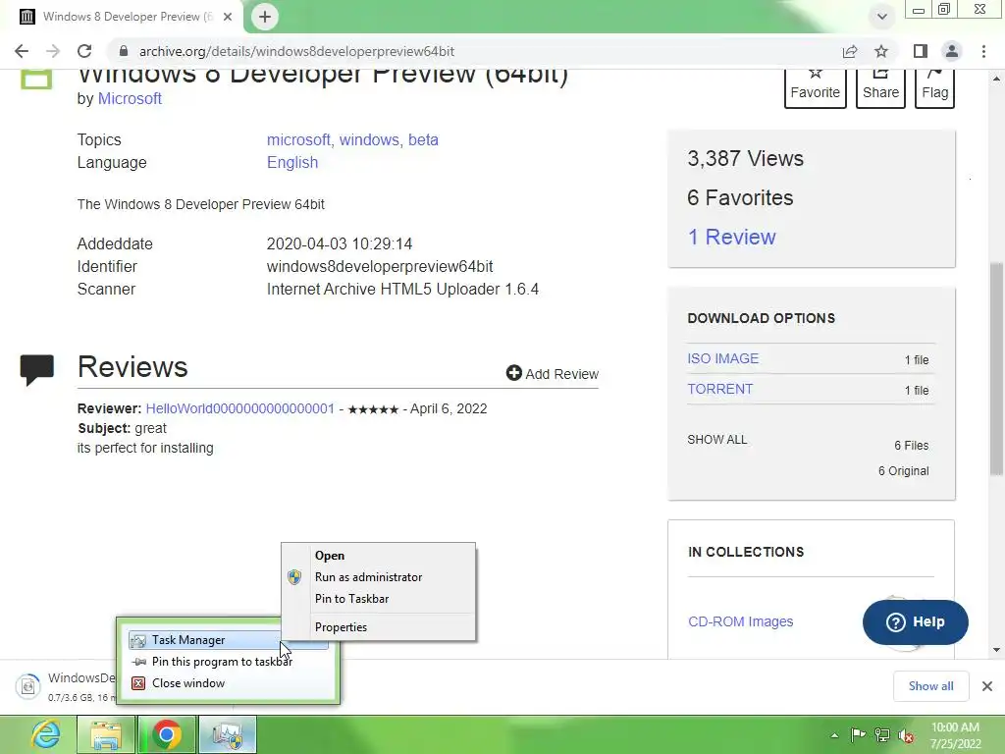Open a new browser tab

point(265,17)
